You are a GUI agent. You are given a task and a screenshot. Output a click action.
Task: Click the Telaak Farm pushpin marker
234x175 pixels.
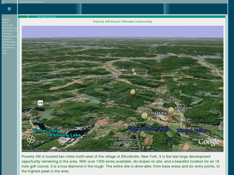pyautogui.click(x=145, y=115)
